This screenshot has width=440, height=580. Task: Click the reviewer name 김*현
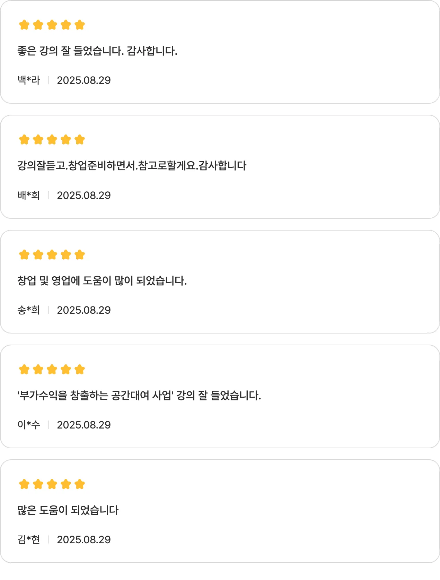pos(29,539)
